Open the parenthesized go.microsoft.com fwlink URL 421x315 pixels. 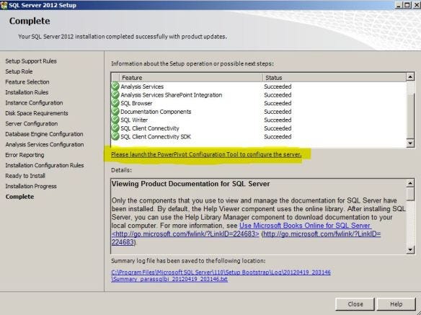[x=322, y=234]
